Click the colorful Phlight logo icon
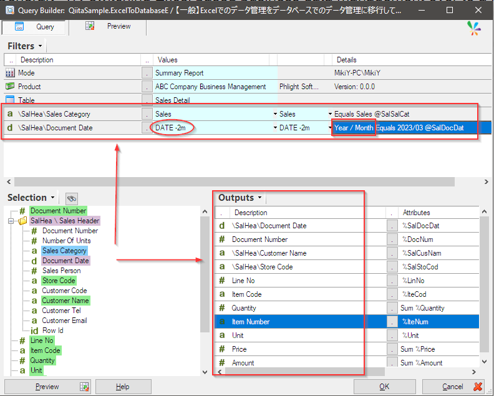Image resolution: width=494 pixels, height=396 pixels. [474, 28]
